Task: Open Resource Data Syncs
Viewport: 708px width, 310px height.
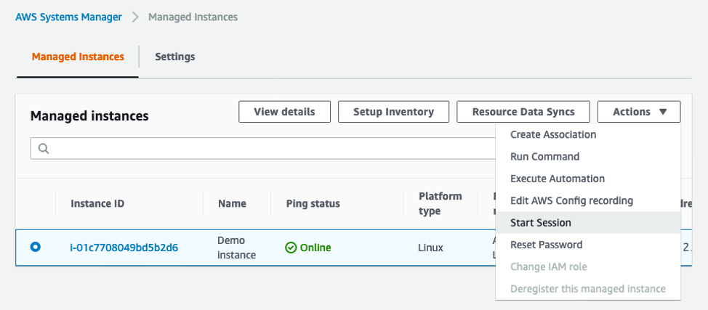Action: coord(523,112)
